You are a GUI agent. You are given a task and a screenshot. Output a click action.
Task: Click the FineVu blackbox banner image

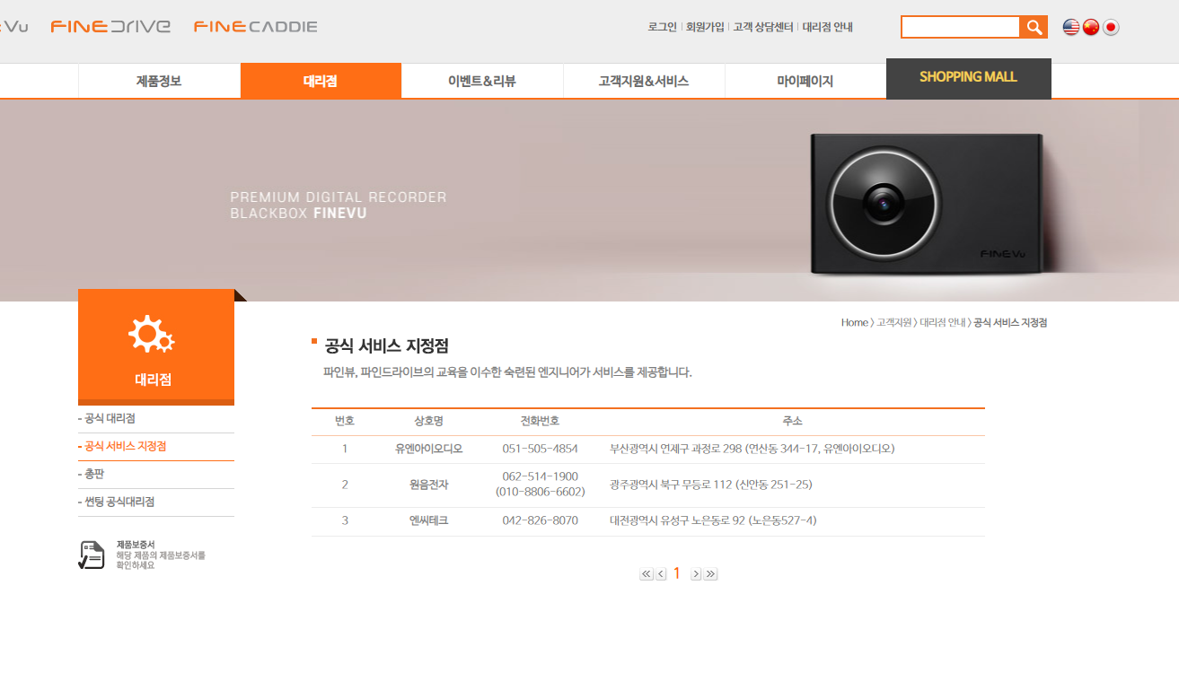[589, 200]
